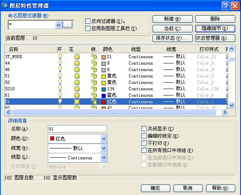The width and height of the screenshot is (241, 195).
Task: Lock layer 44 with its padlock icon
Action: (94, 63)
